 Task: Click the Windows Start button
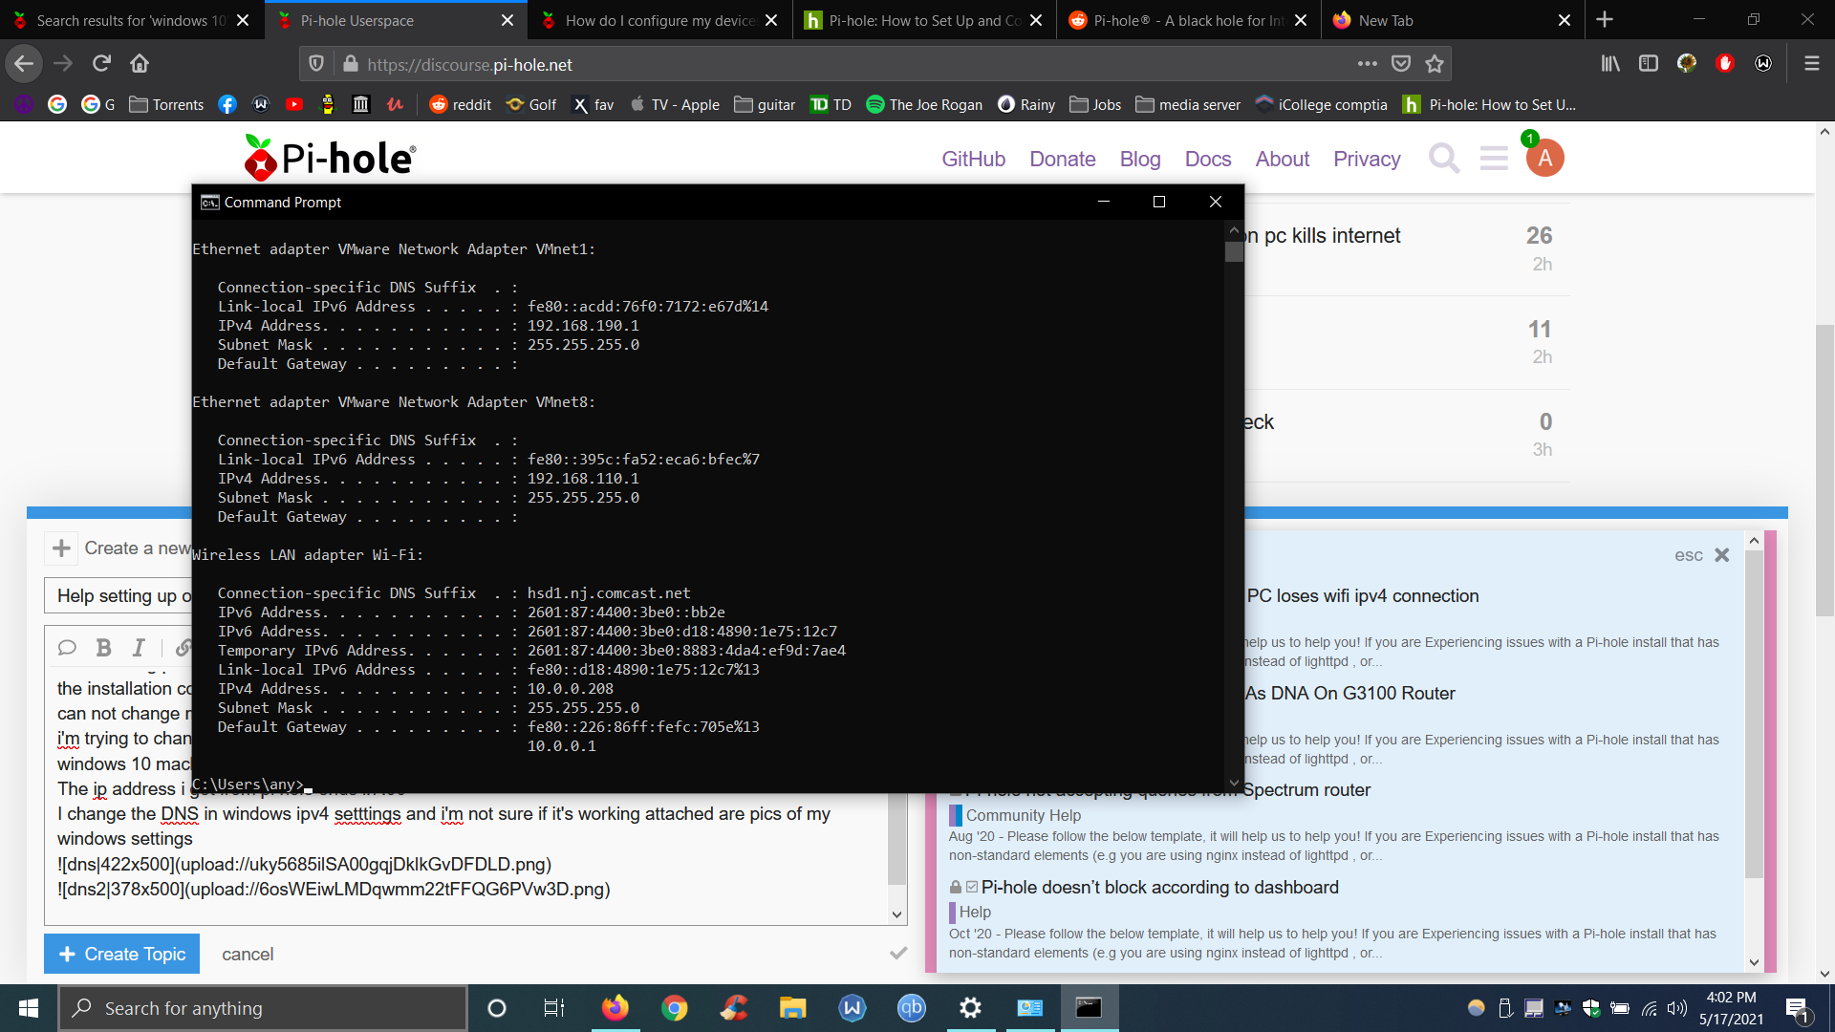pyautogui.click(x=29, y=1008)
